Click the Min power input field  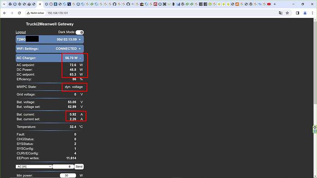point(68,175)
